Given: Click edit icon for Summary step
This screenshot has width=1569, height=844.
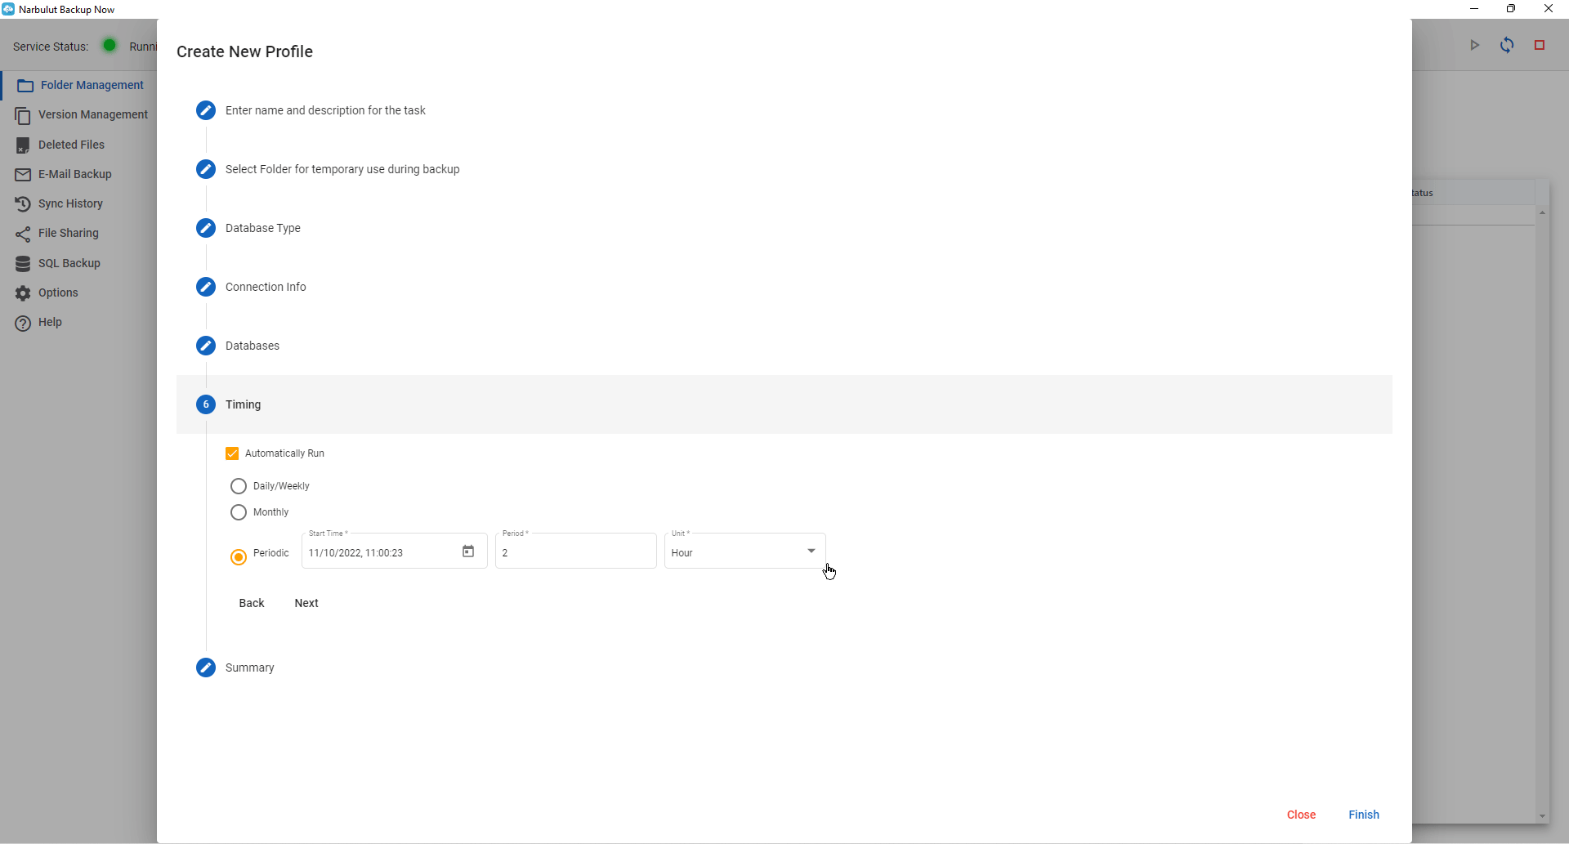Looking at the screenshot, I should [206, 668].
